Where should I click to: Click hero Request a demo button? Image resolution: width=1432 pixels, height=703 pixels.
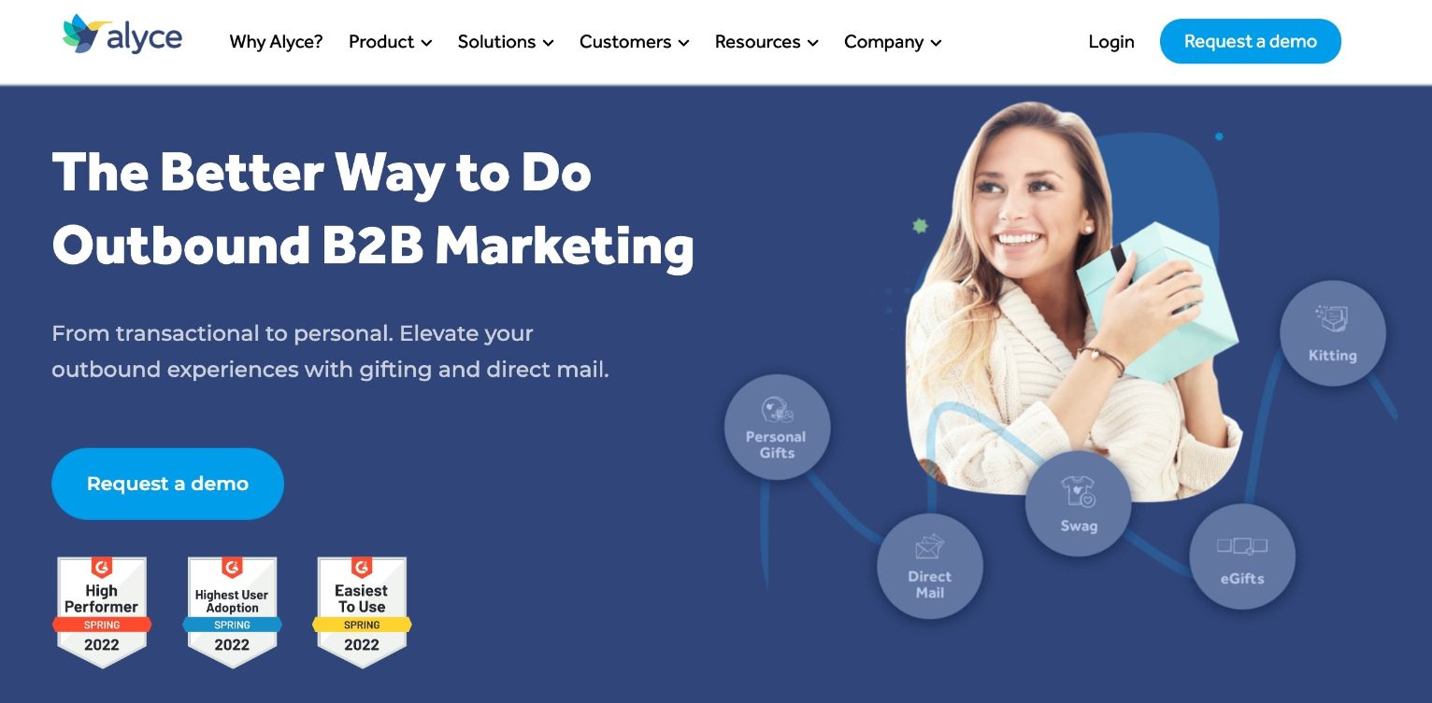tap(167, 484)
